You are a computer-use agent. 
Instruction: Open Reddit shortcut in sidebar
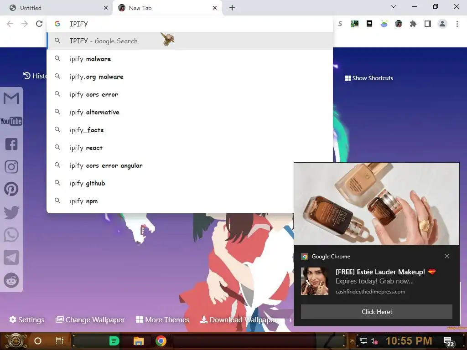point(11,280)
